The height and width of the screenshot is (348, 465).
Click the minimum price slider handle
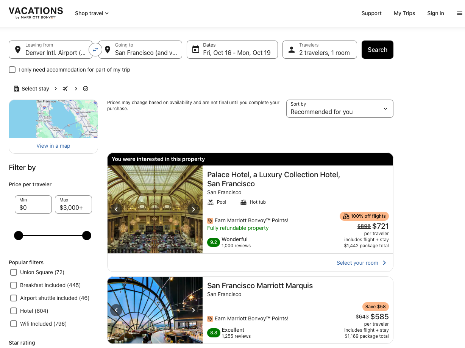pos(19,236)
